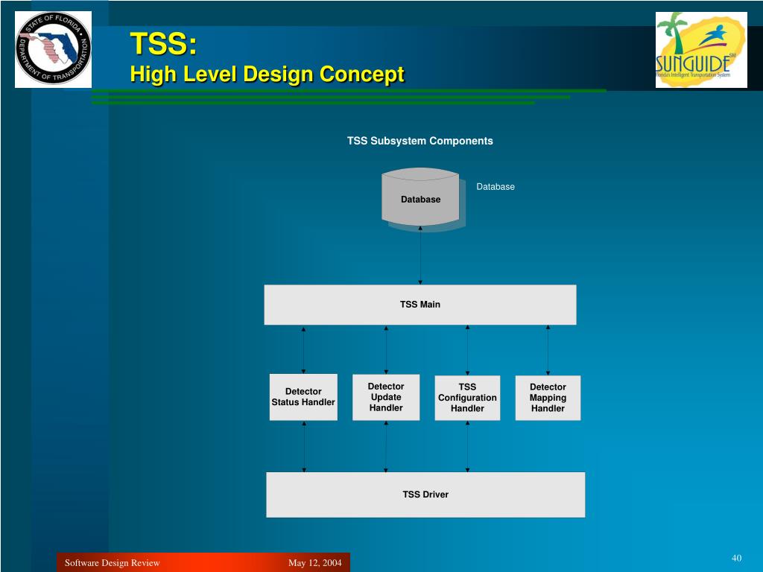763x572 pixels.
Task: Click the Florida Department of Transportation logo
Action: 53,49
